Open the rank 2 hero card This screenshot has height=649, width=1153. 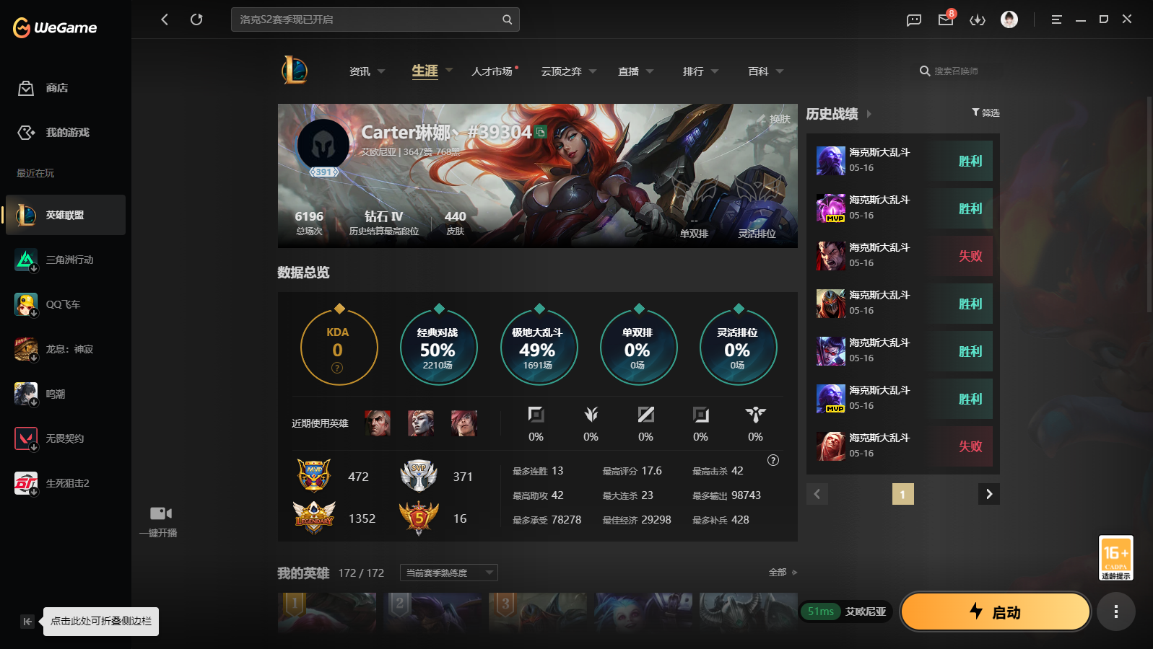click(x=432, y=613)
